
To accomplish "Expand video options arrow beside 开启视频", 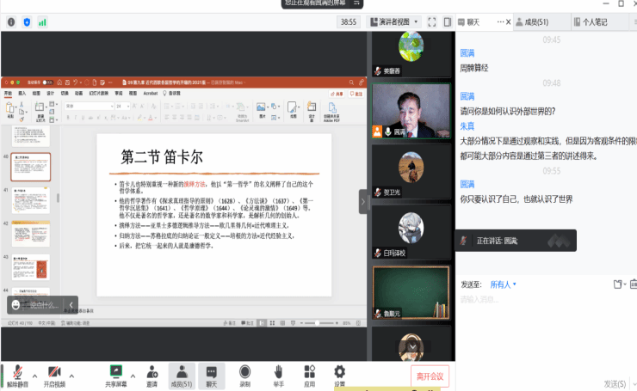I will click(x=72, y=376).
